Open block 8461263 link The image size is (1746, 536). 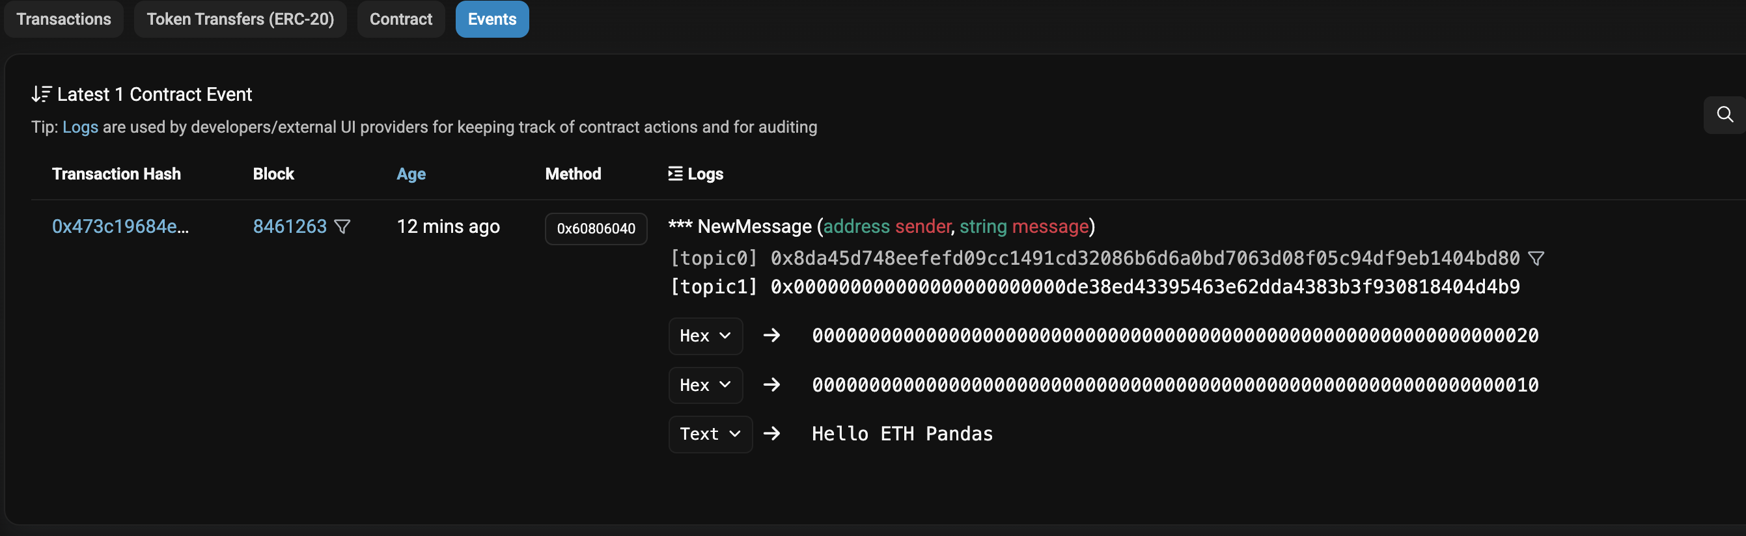click(290, 226)
